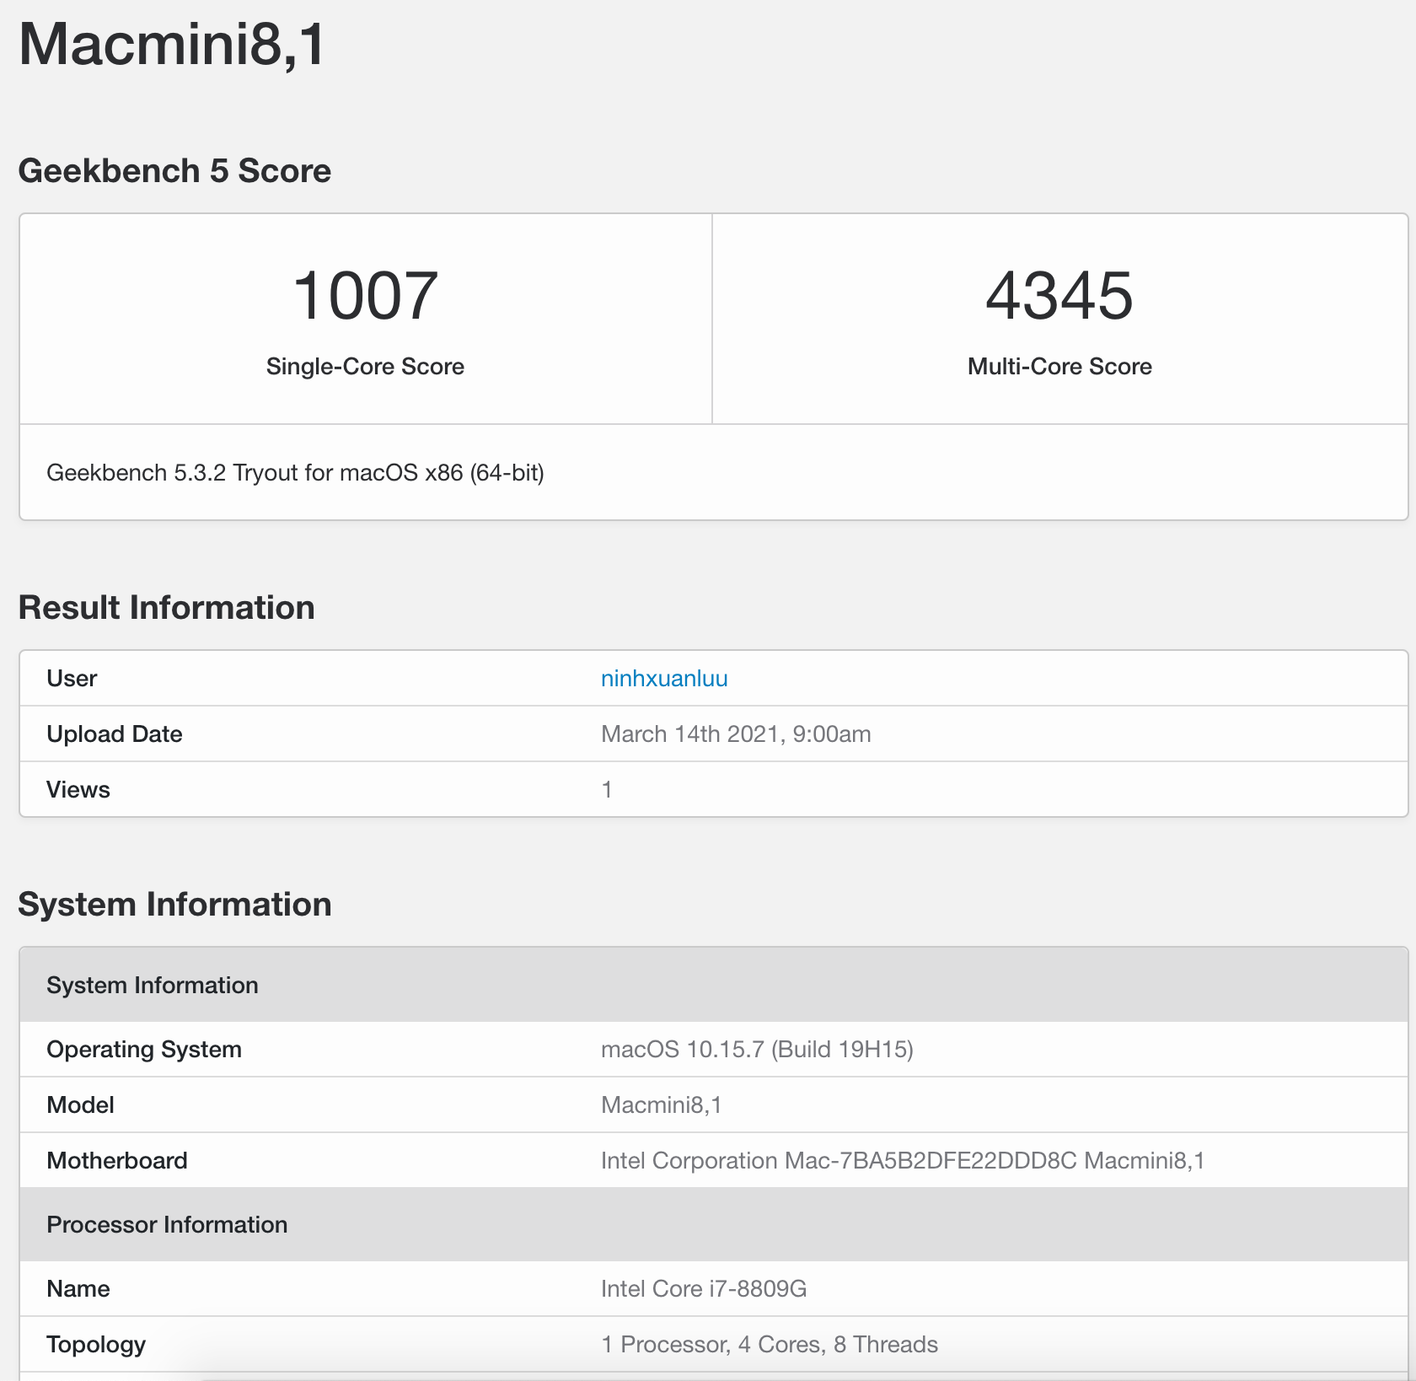Click the multi-core score value 4345
This screenshot has height=1381, width=1416.
[1059, 295]
